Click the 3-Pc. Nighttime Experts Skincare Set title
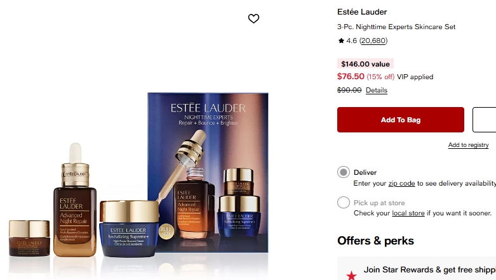The width and height of the screenshot is (496, 280). [396, 27]
